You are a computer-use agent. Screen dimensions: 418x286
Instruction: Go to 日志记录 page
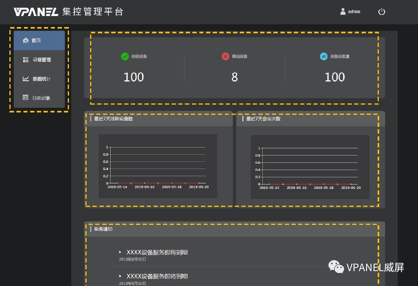click(42, 98)
